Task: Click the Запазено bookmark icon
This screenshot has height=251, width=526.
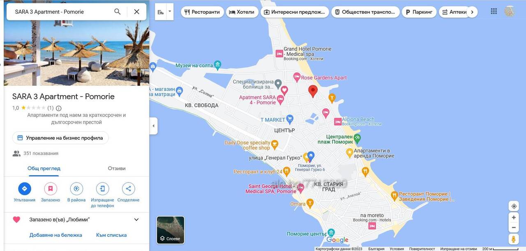Action: [x=51, y=189]
